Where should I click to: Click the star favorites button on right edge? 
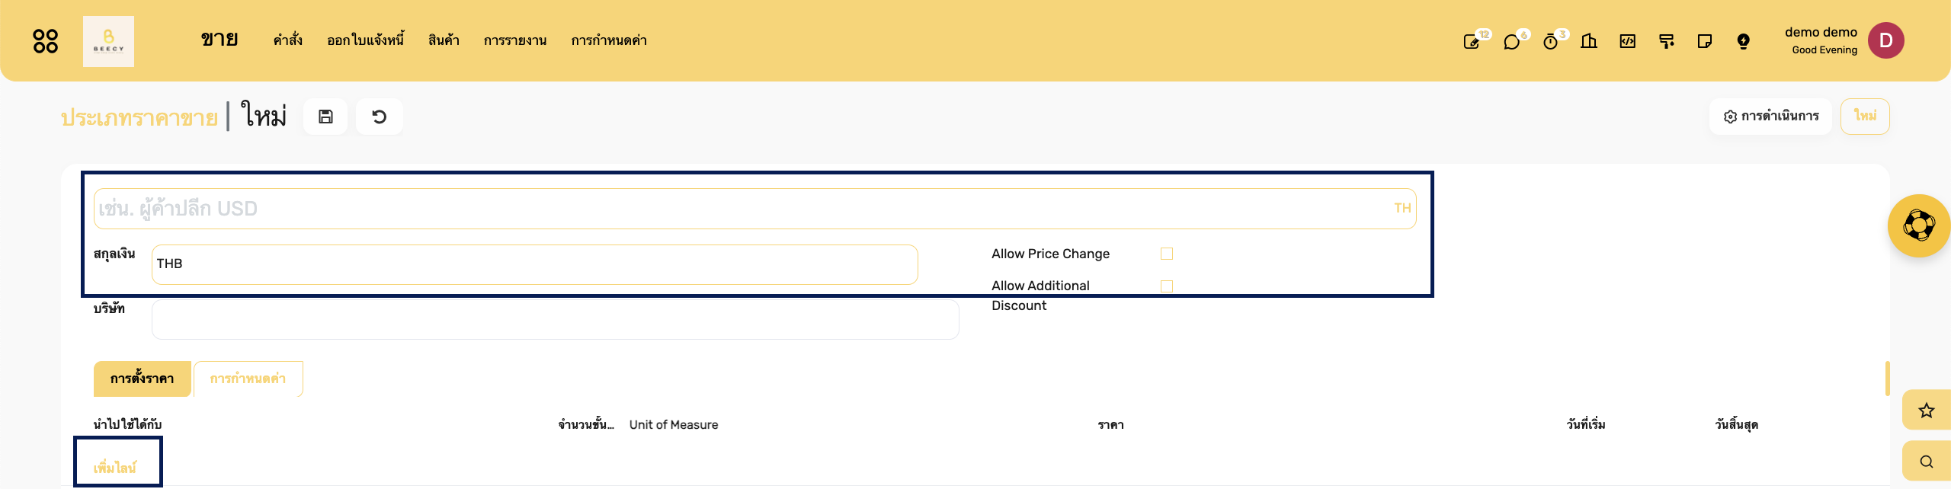pos(1927,411)
